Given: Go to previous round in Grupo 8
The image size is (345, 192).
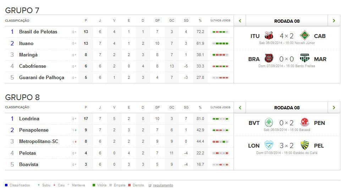Looking at the screenshot, I should pos(240,108).
